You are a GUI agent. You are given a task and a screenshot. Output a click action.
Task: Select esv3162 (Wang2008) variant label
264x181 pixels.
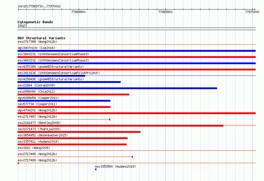click(34, 148)
